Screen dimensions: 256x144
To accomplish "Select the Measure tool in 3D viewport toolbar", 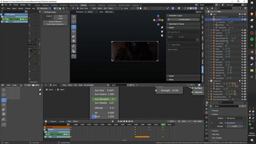I will point(74,51).
